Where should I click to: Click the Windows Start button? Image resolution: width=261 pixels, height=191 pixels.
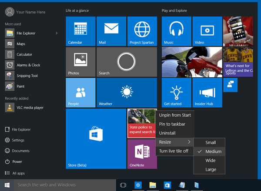click(7, 185)
